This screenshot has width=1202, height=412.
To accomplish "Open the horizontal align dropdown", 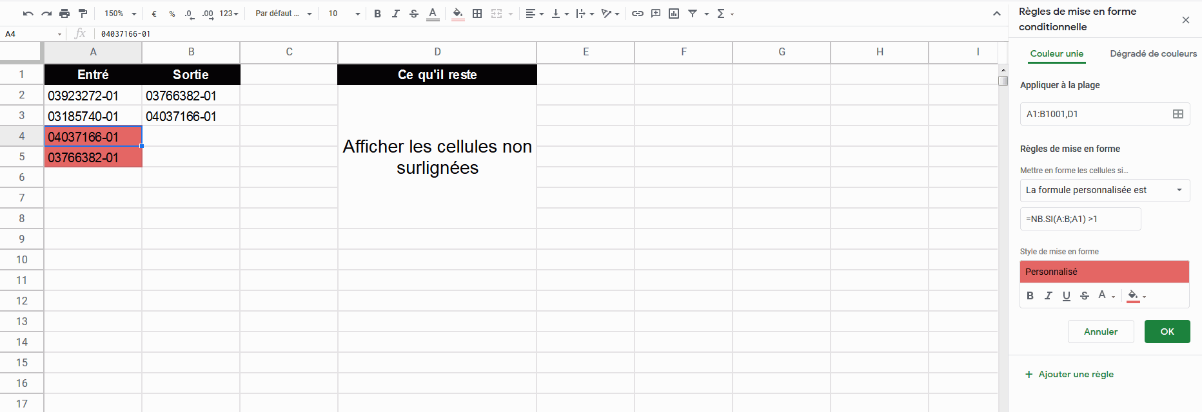I will pos(535,14).
